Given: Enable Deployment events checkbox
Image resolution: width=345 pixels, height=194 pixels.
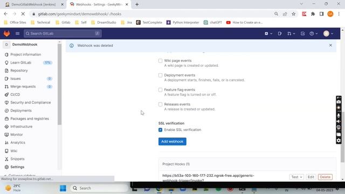Looking at the screenshot, I should click(160, 75).
